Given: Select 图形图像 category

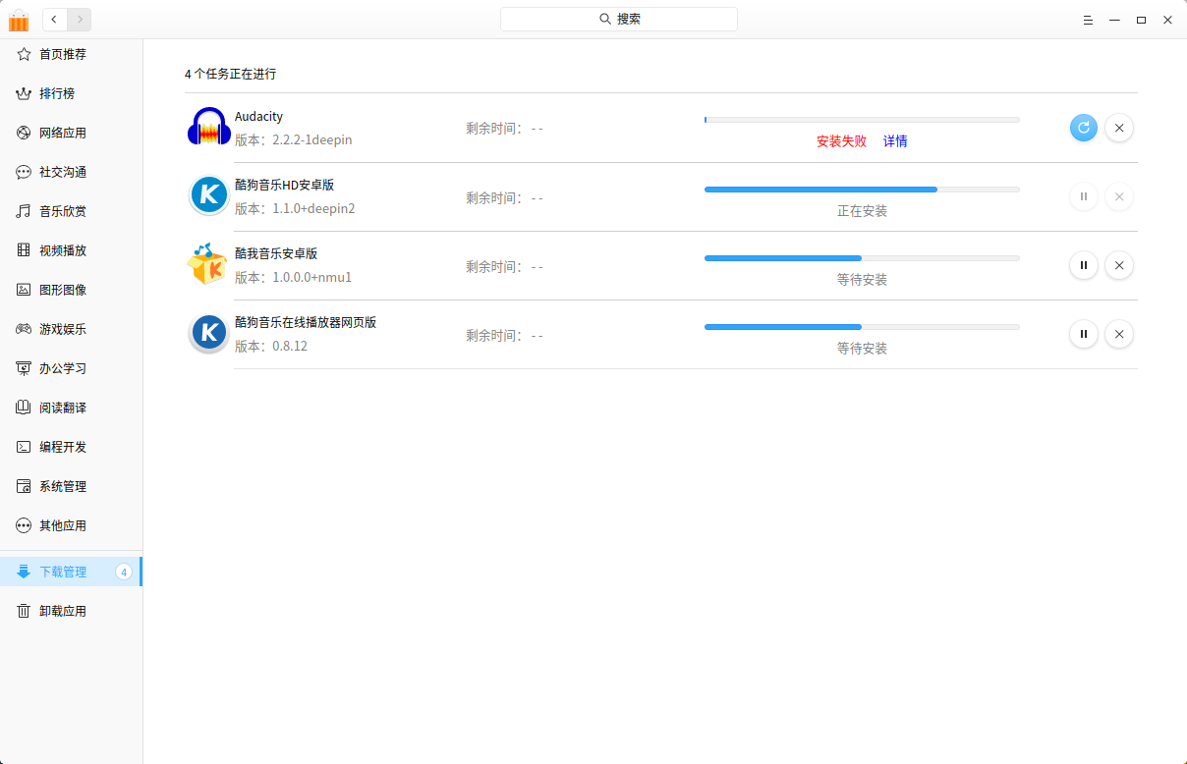Looking at the screenshot, I should click(x=71, y=290).
